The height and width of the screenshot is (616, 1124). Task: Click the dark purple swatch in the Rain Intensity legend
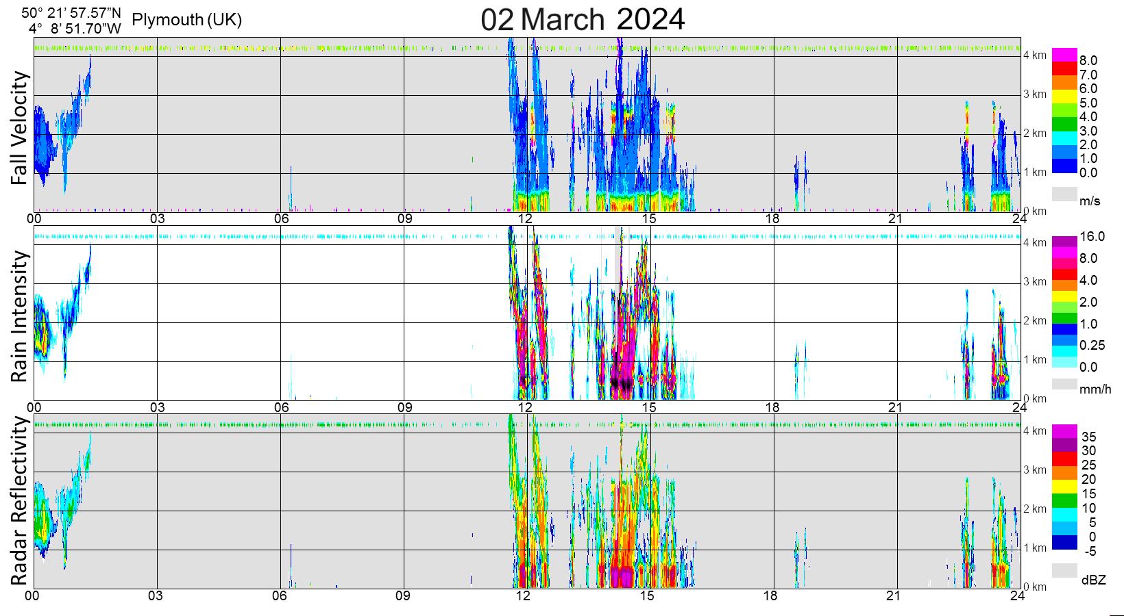[x=1064, y=242]
